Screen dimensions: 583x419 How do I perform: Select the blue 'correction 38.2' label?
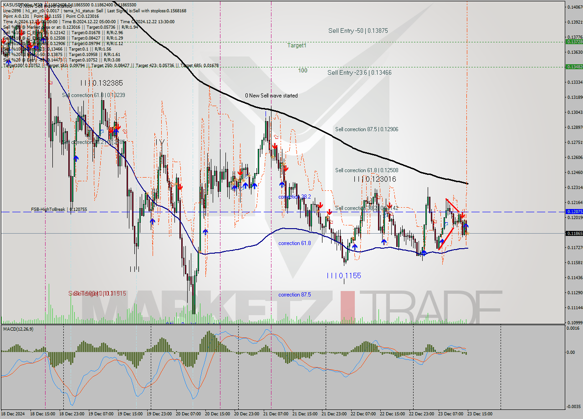click(x=295, y=197)
